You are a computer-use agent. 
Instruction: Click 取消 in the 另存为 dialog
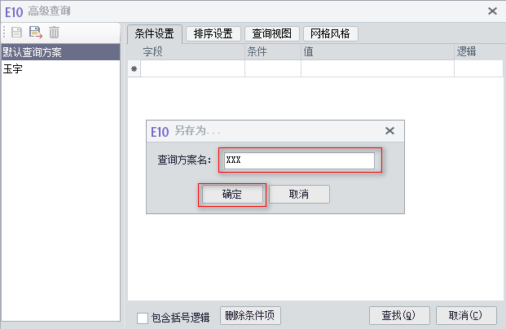tap(299, 195)
